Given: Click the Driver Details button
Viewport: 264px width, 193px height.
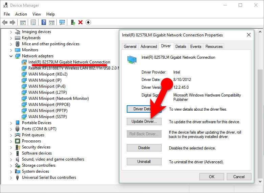Looking at the screenshot, I should point(144,109).
